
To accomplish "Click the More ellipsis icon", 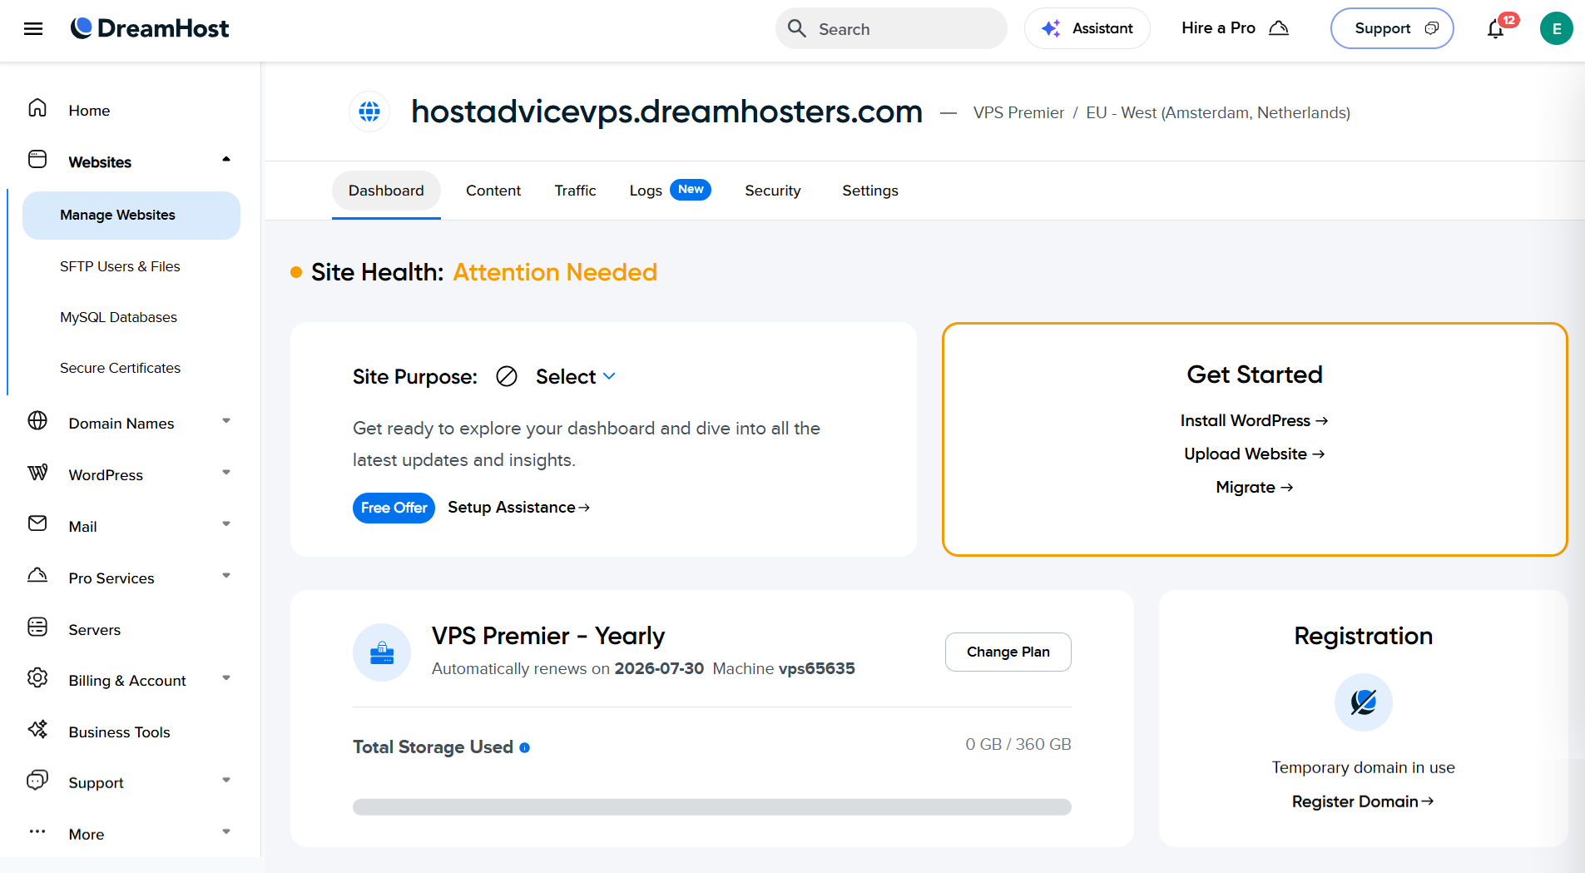I will (37, 831).
